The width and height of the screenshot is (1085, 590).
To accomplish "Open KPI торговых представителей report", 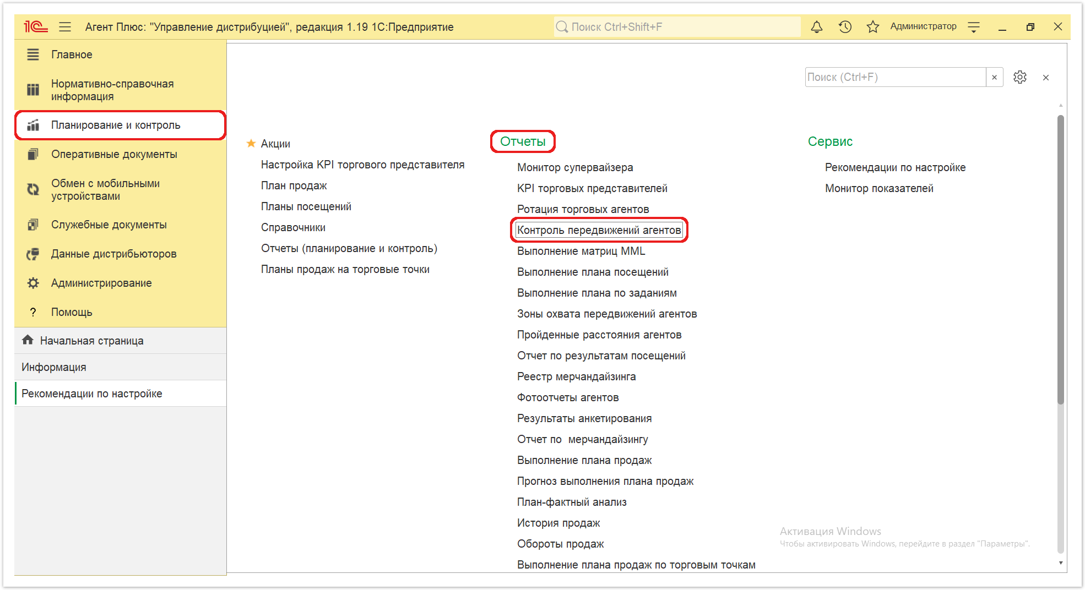I will pyautogui.click(x=592, y=188).
